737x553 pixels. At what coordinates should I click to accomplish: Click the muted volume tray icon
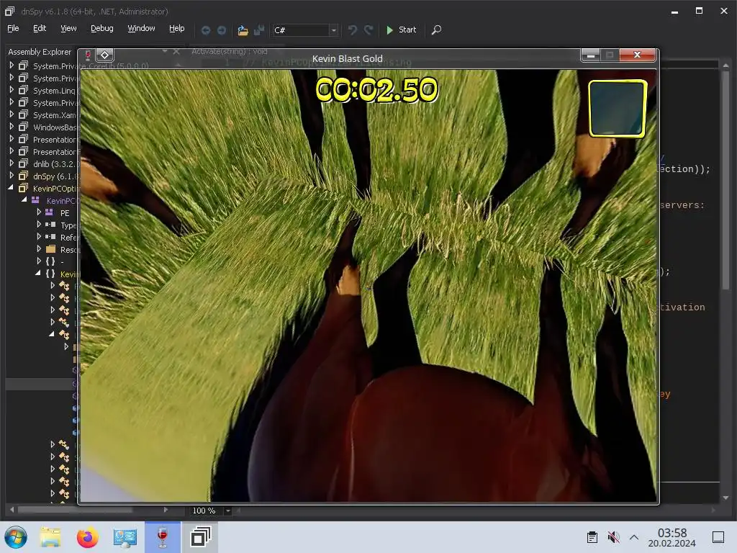click(613, 537)
